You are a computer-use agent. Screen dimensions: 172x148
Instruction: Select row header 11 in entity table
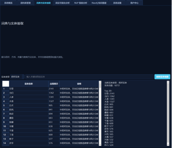coord(6,131)
